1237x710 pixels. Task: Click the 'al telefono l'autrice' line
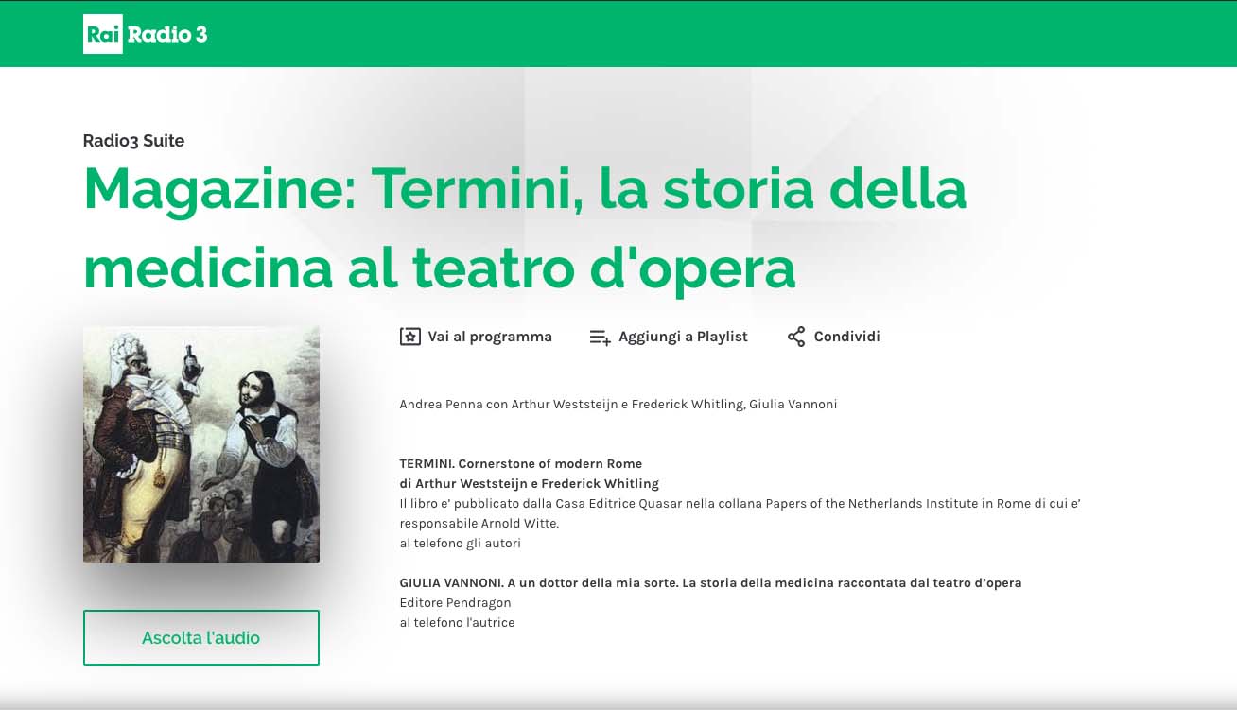click(x=457, y=623)
